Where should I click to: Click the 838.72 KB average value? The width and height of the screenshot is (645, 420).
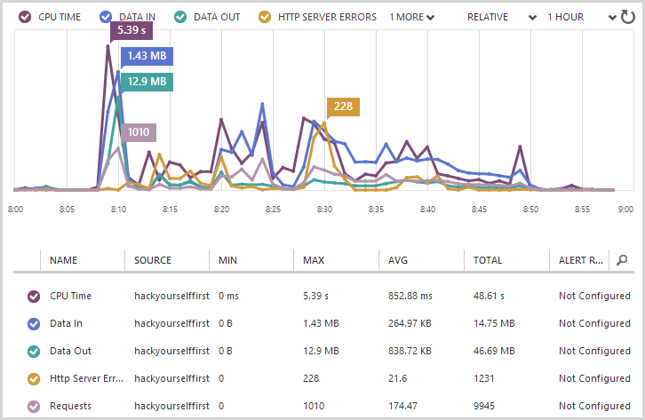[x=410, y=351]
